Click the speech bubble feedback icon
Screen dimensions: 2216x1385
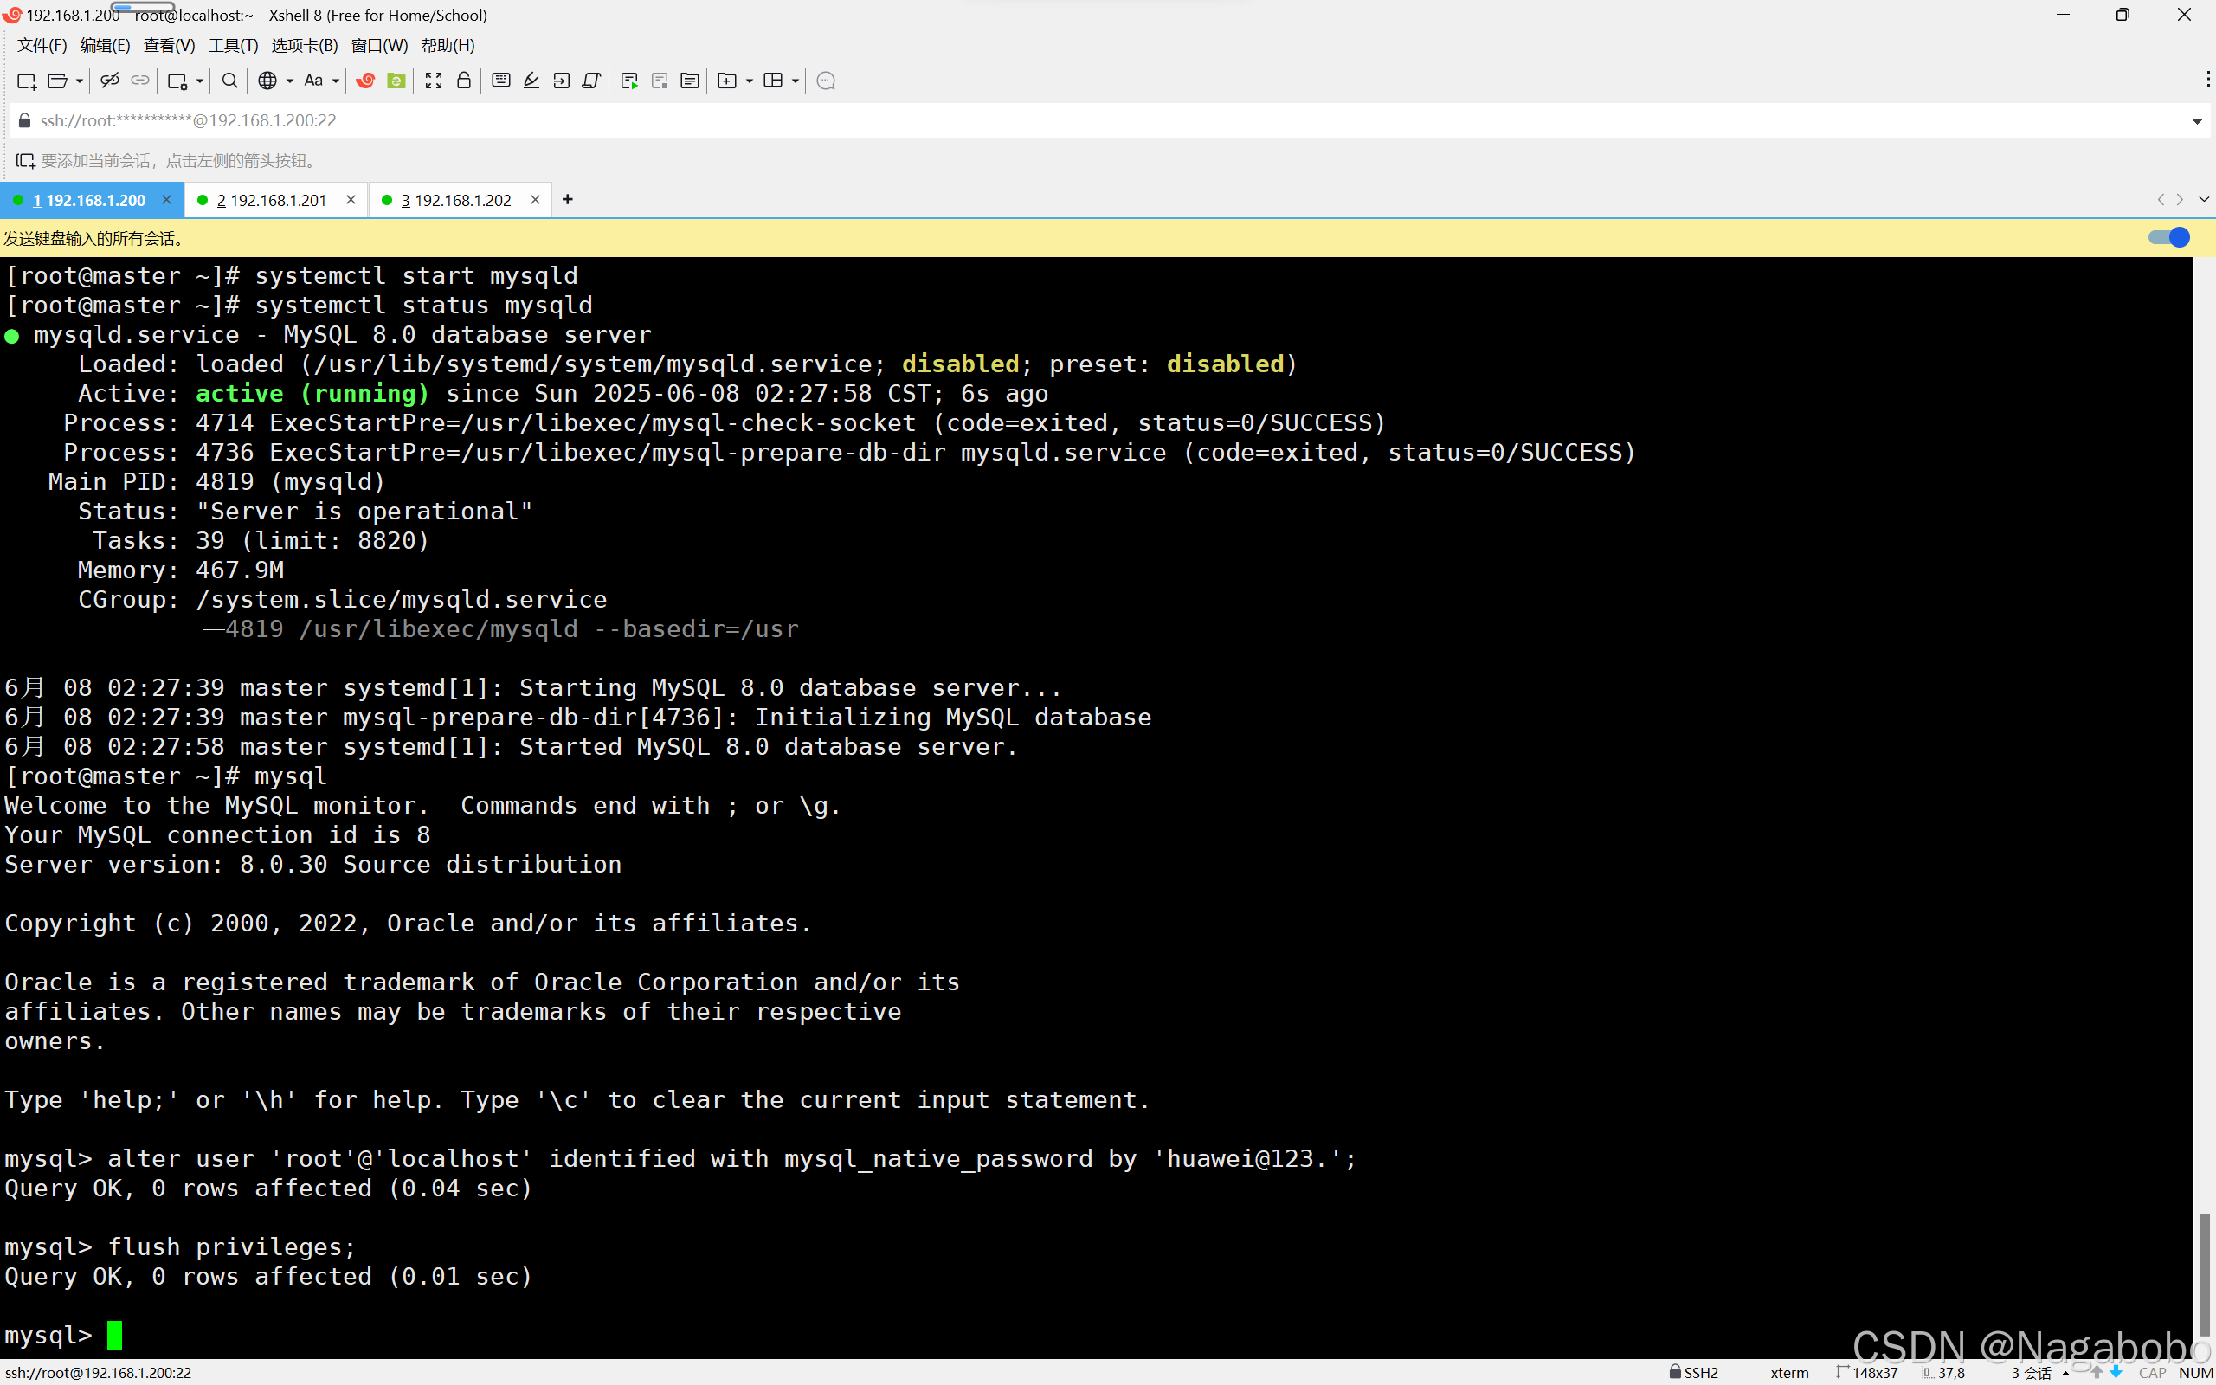[825, 81]
